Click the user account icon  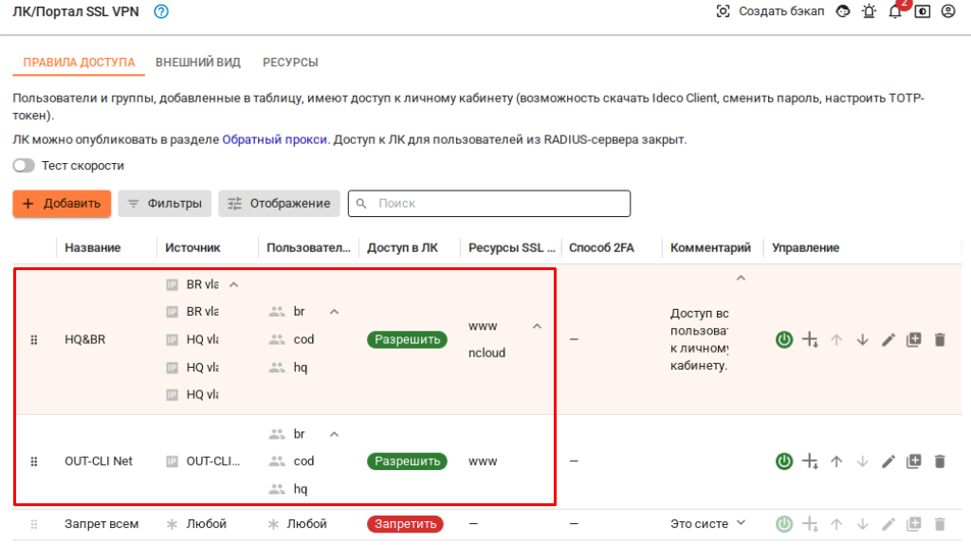947,11
